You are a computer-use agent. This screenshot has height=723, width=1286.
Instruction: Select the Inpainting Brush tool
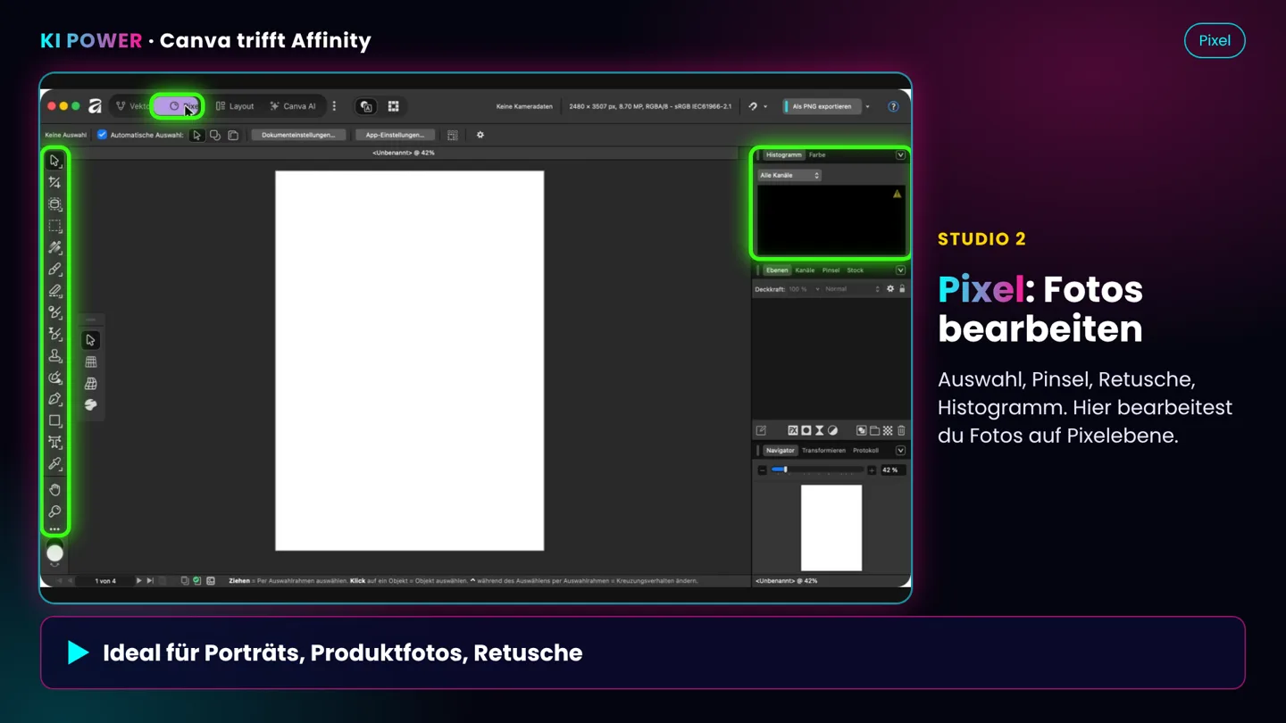tap(54, 378)
